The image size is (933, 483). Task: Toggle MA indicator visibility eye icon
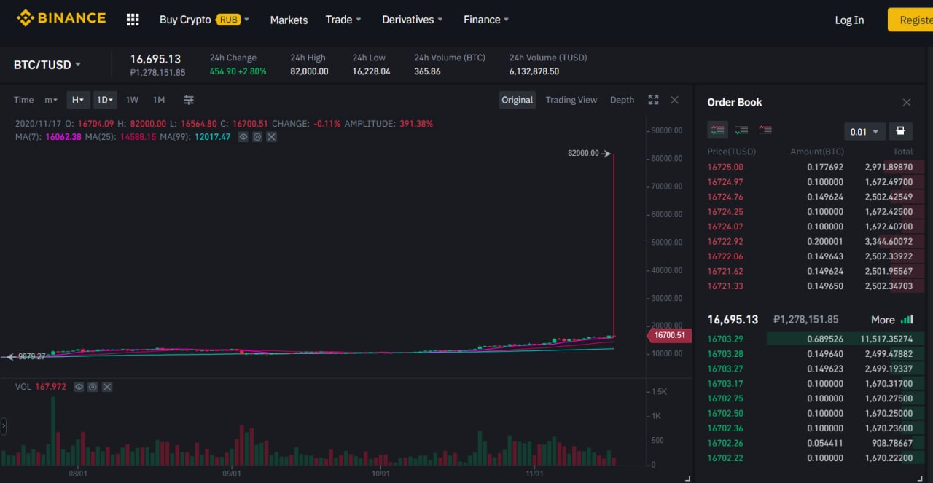pos(243,136)
